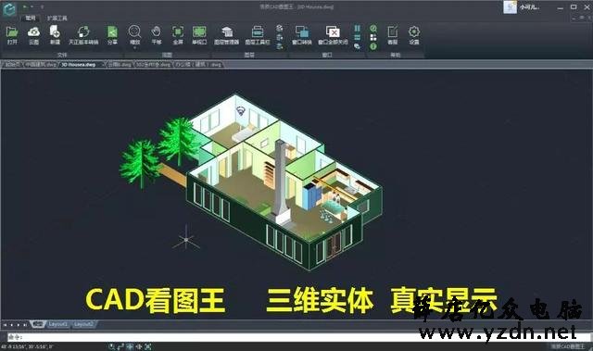This screenshot has height=351, width=593.
Task: Launch the 天正版本转换 version converter
Action: [83, 31]
